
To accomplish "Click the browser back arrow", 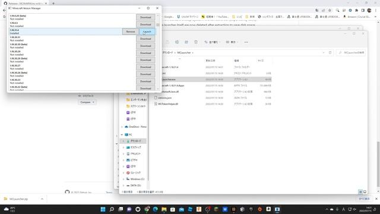I will (4, 11).
